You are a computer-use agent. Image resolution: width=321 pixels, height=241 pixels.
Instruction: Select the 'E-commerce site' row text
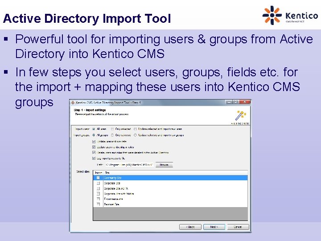pos(113,199)
